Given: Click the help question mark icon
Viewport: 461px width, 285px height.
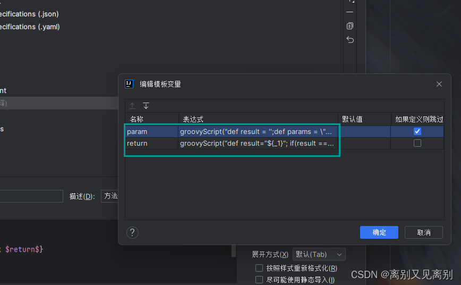Looking at the screenshot, I should coord(132,232).
